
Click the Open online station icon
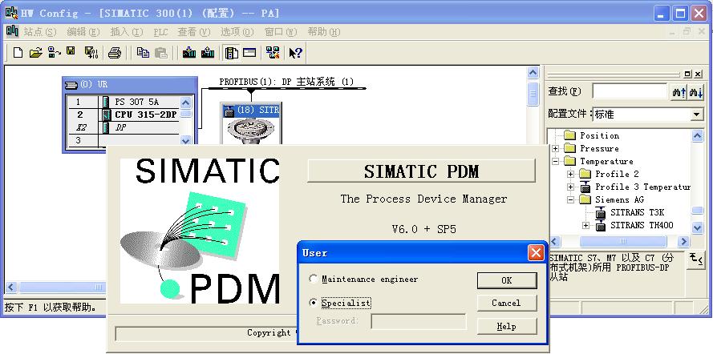[54, 53]
